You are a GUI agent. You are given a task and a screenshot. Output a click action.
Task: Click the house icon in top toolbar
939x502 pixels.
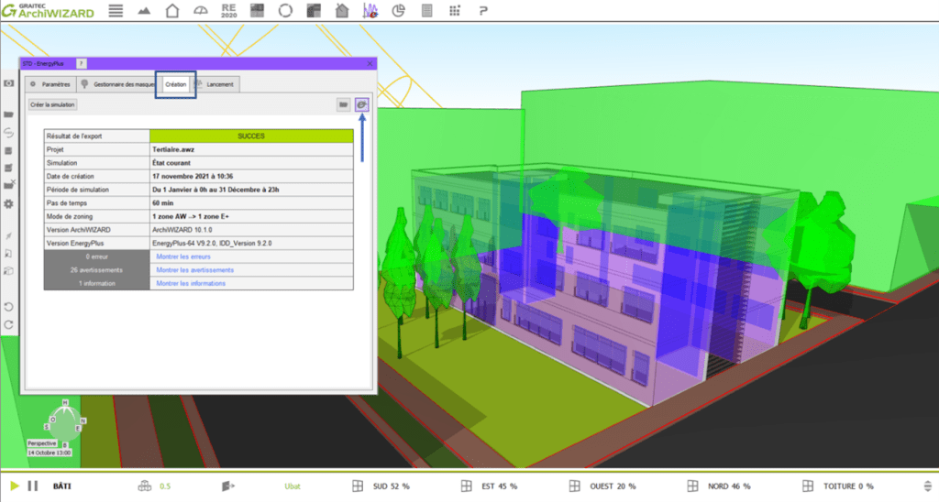pyautogui.click(x=171, y=11)
